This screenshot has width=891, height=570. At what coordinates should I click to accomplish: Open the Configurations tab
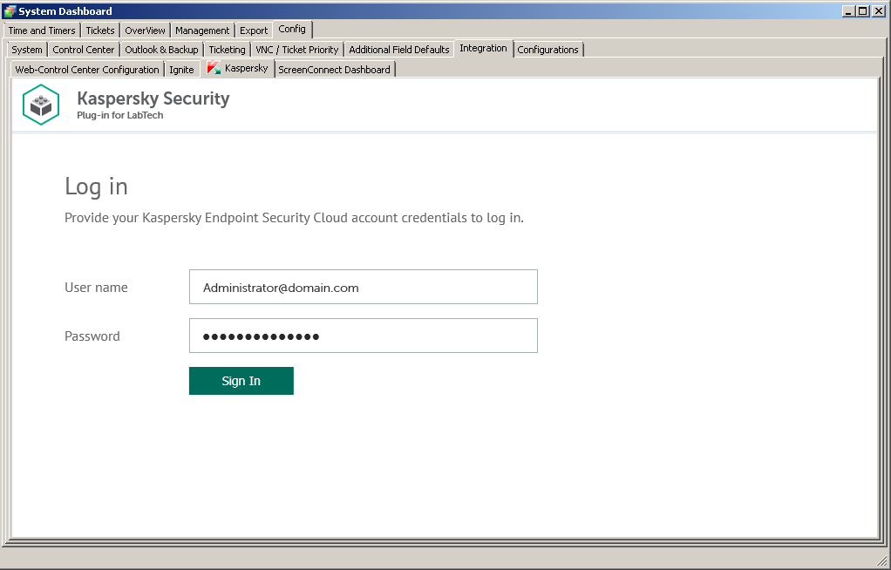point(548,50)
